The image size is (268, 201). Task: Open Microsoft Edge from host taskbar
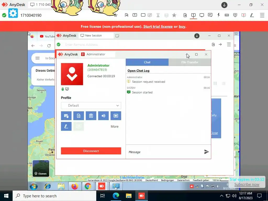pos(116,196)
